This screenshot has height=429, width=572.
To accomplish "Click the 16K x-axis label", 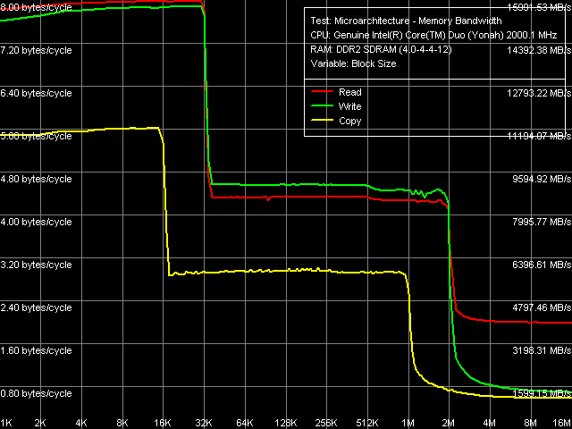I will coord(164,422).
